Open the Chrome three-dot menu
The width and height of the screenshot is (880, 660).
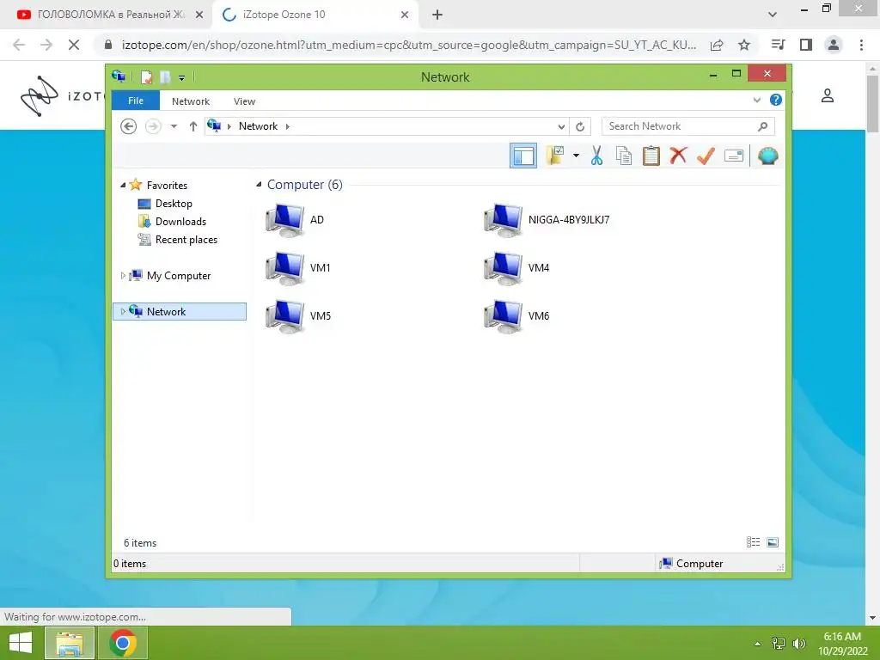pos(861,45)
